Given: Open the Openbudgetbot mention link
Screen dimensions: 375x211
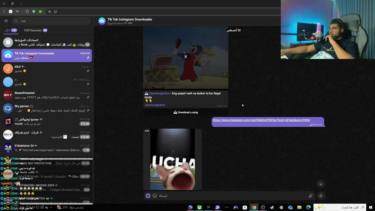Looking at the screenshot, I should point(159,93).
